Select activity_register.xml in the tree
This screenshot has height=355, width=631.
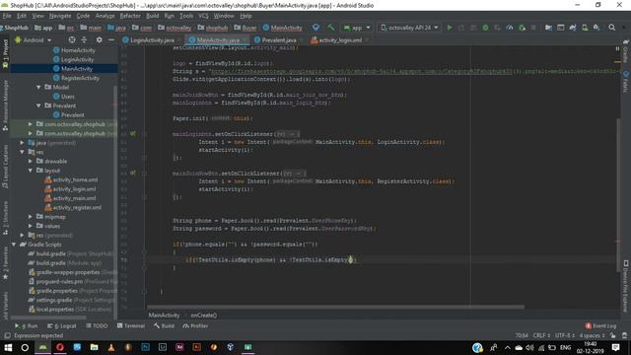pos(77,207)
